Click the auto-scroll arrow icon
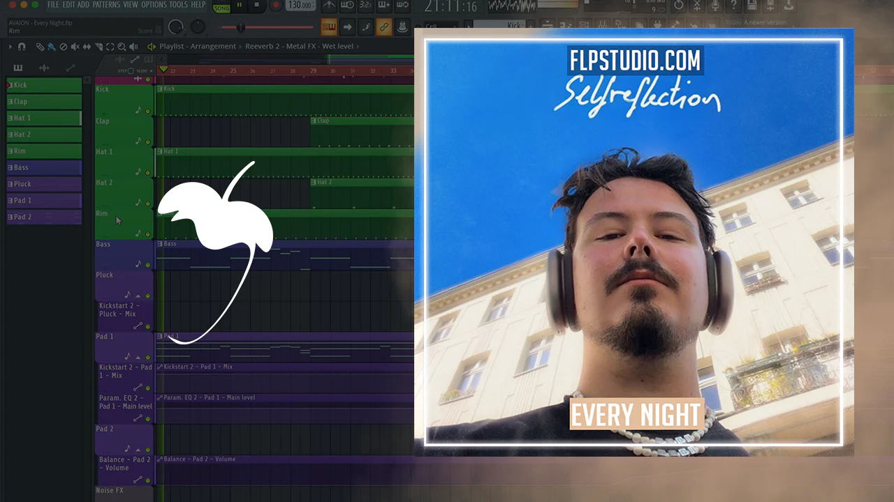 347,27
